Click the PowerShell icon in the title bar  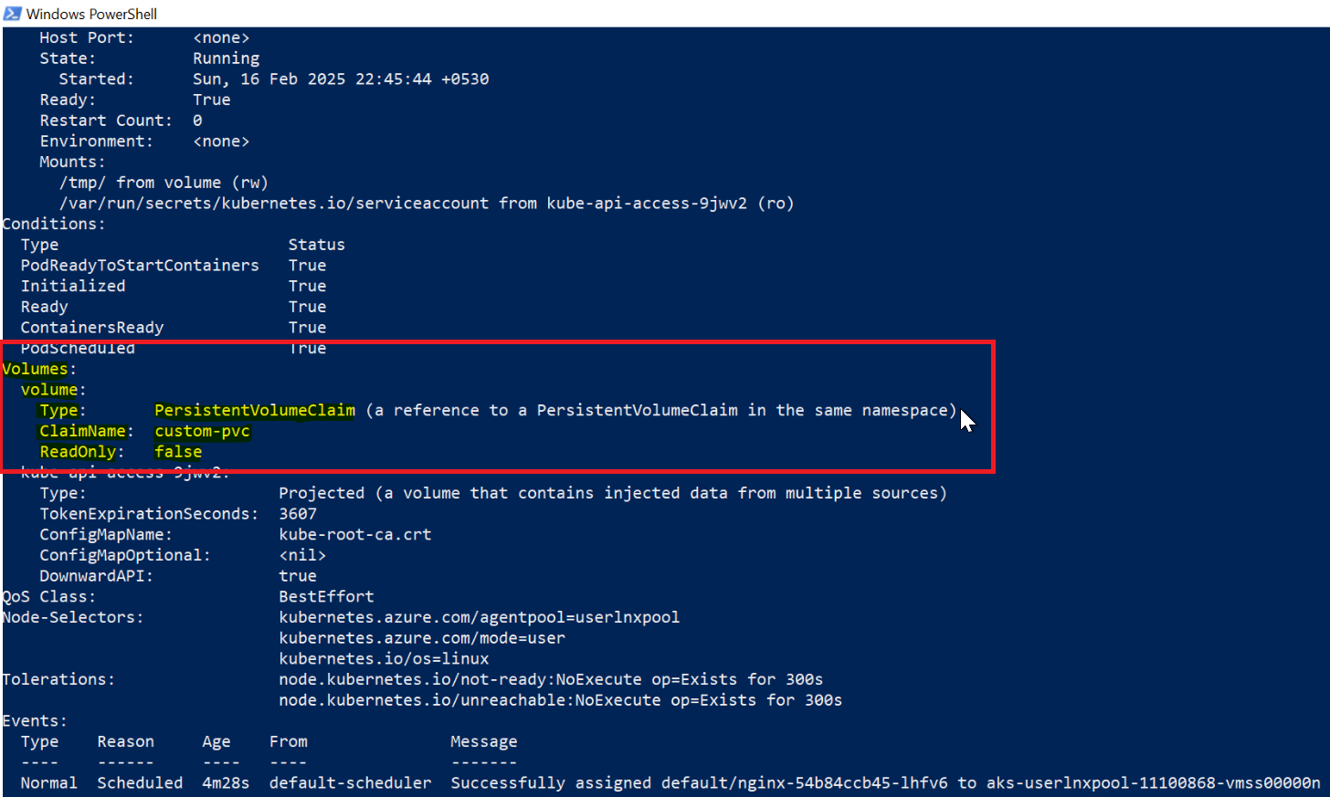tap(13, 14)
